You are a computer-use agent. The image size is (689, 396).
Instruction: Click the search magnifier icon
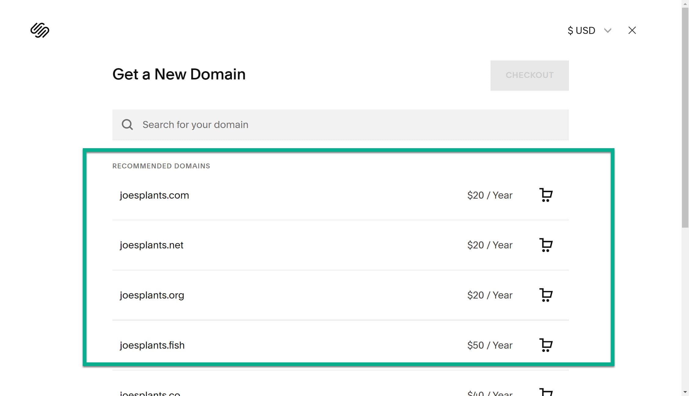pos(127,125)
